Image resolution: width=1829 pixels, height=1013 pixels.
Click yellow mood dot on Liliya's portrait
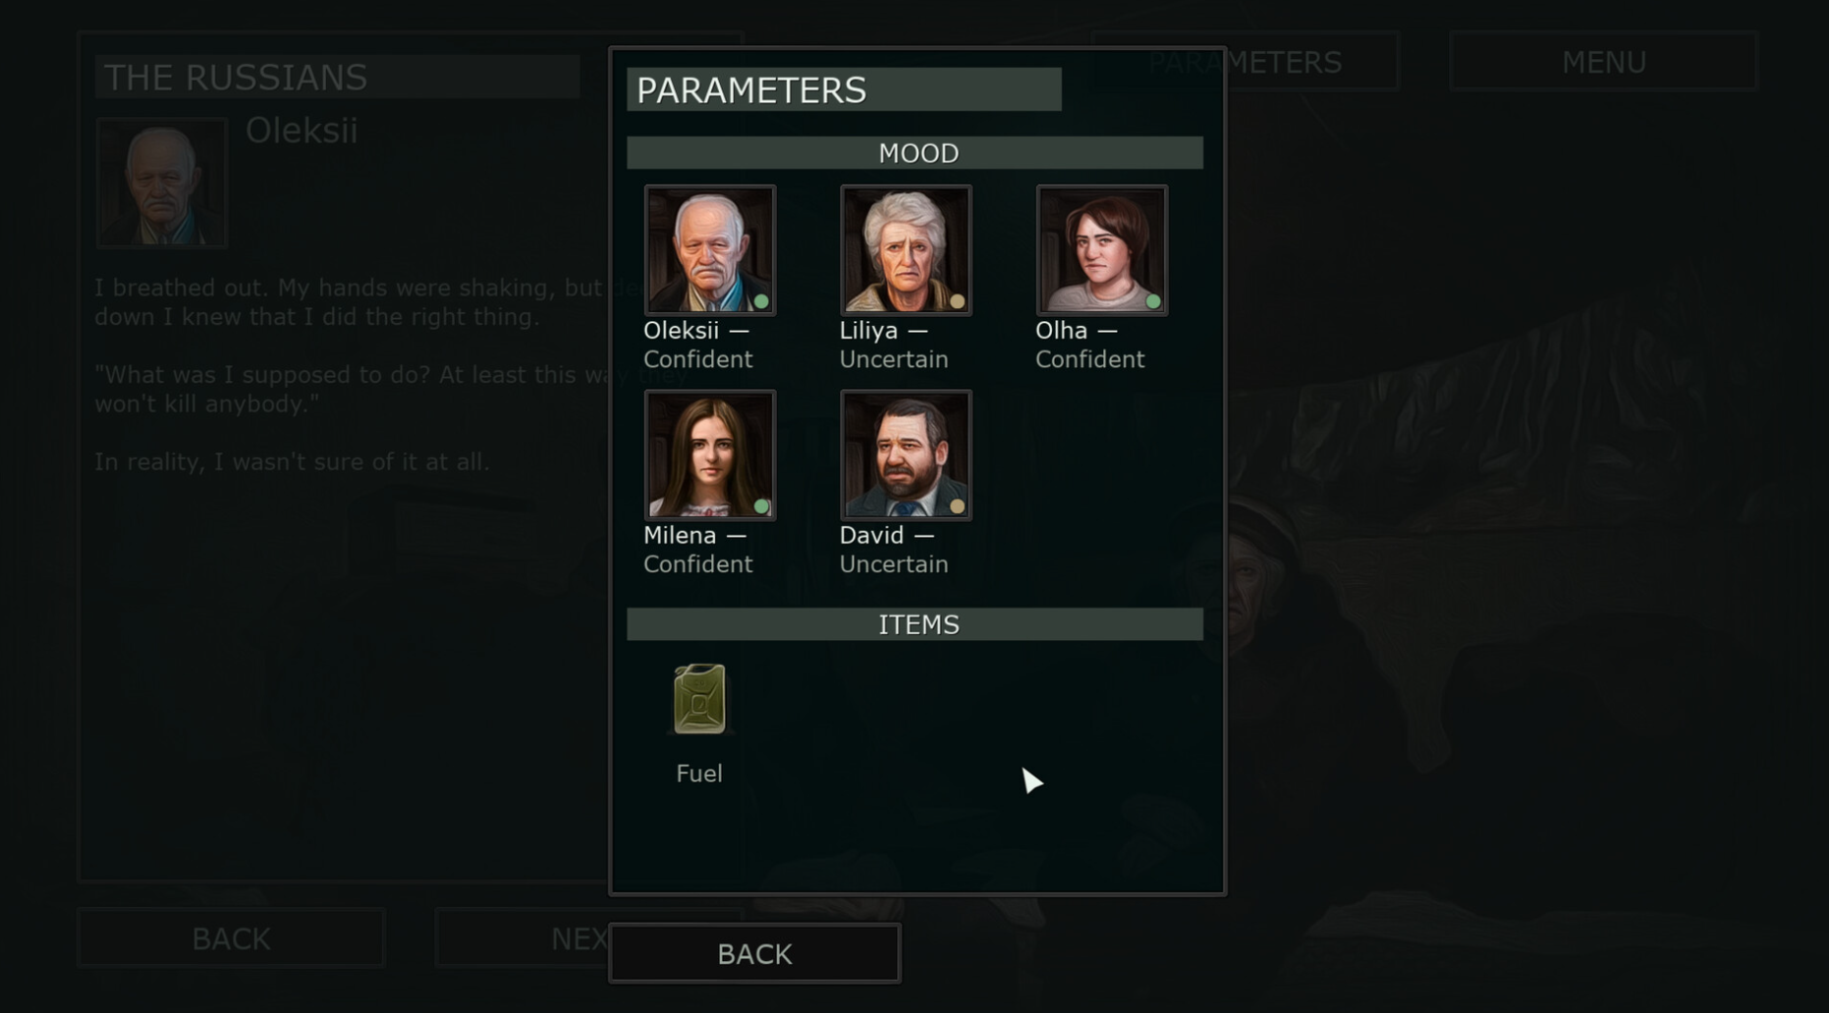[x=957, y=301]
